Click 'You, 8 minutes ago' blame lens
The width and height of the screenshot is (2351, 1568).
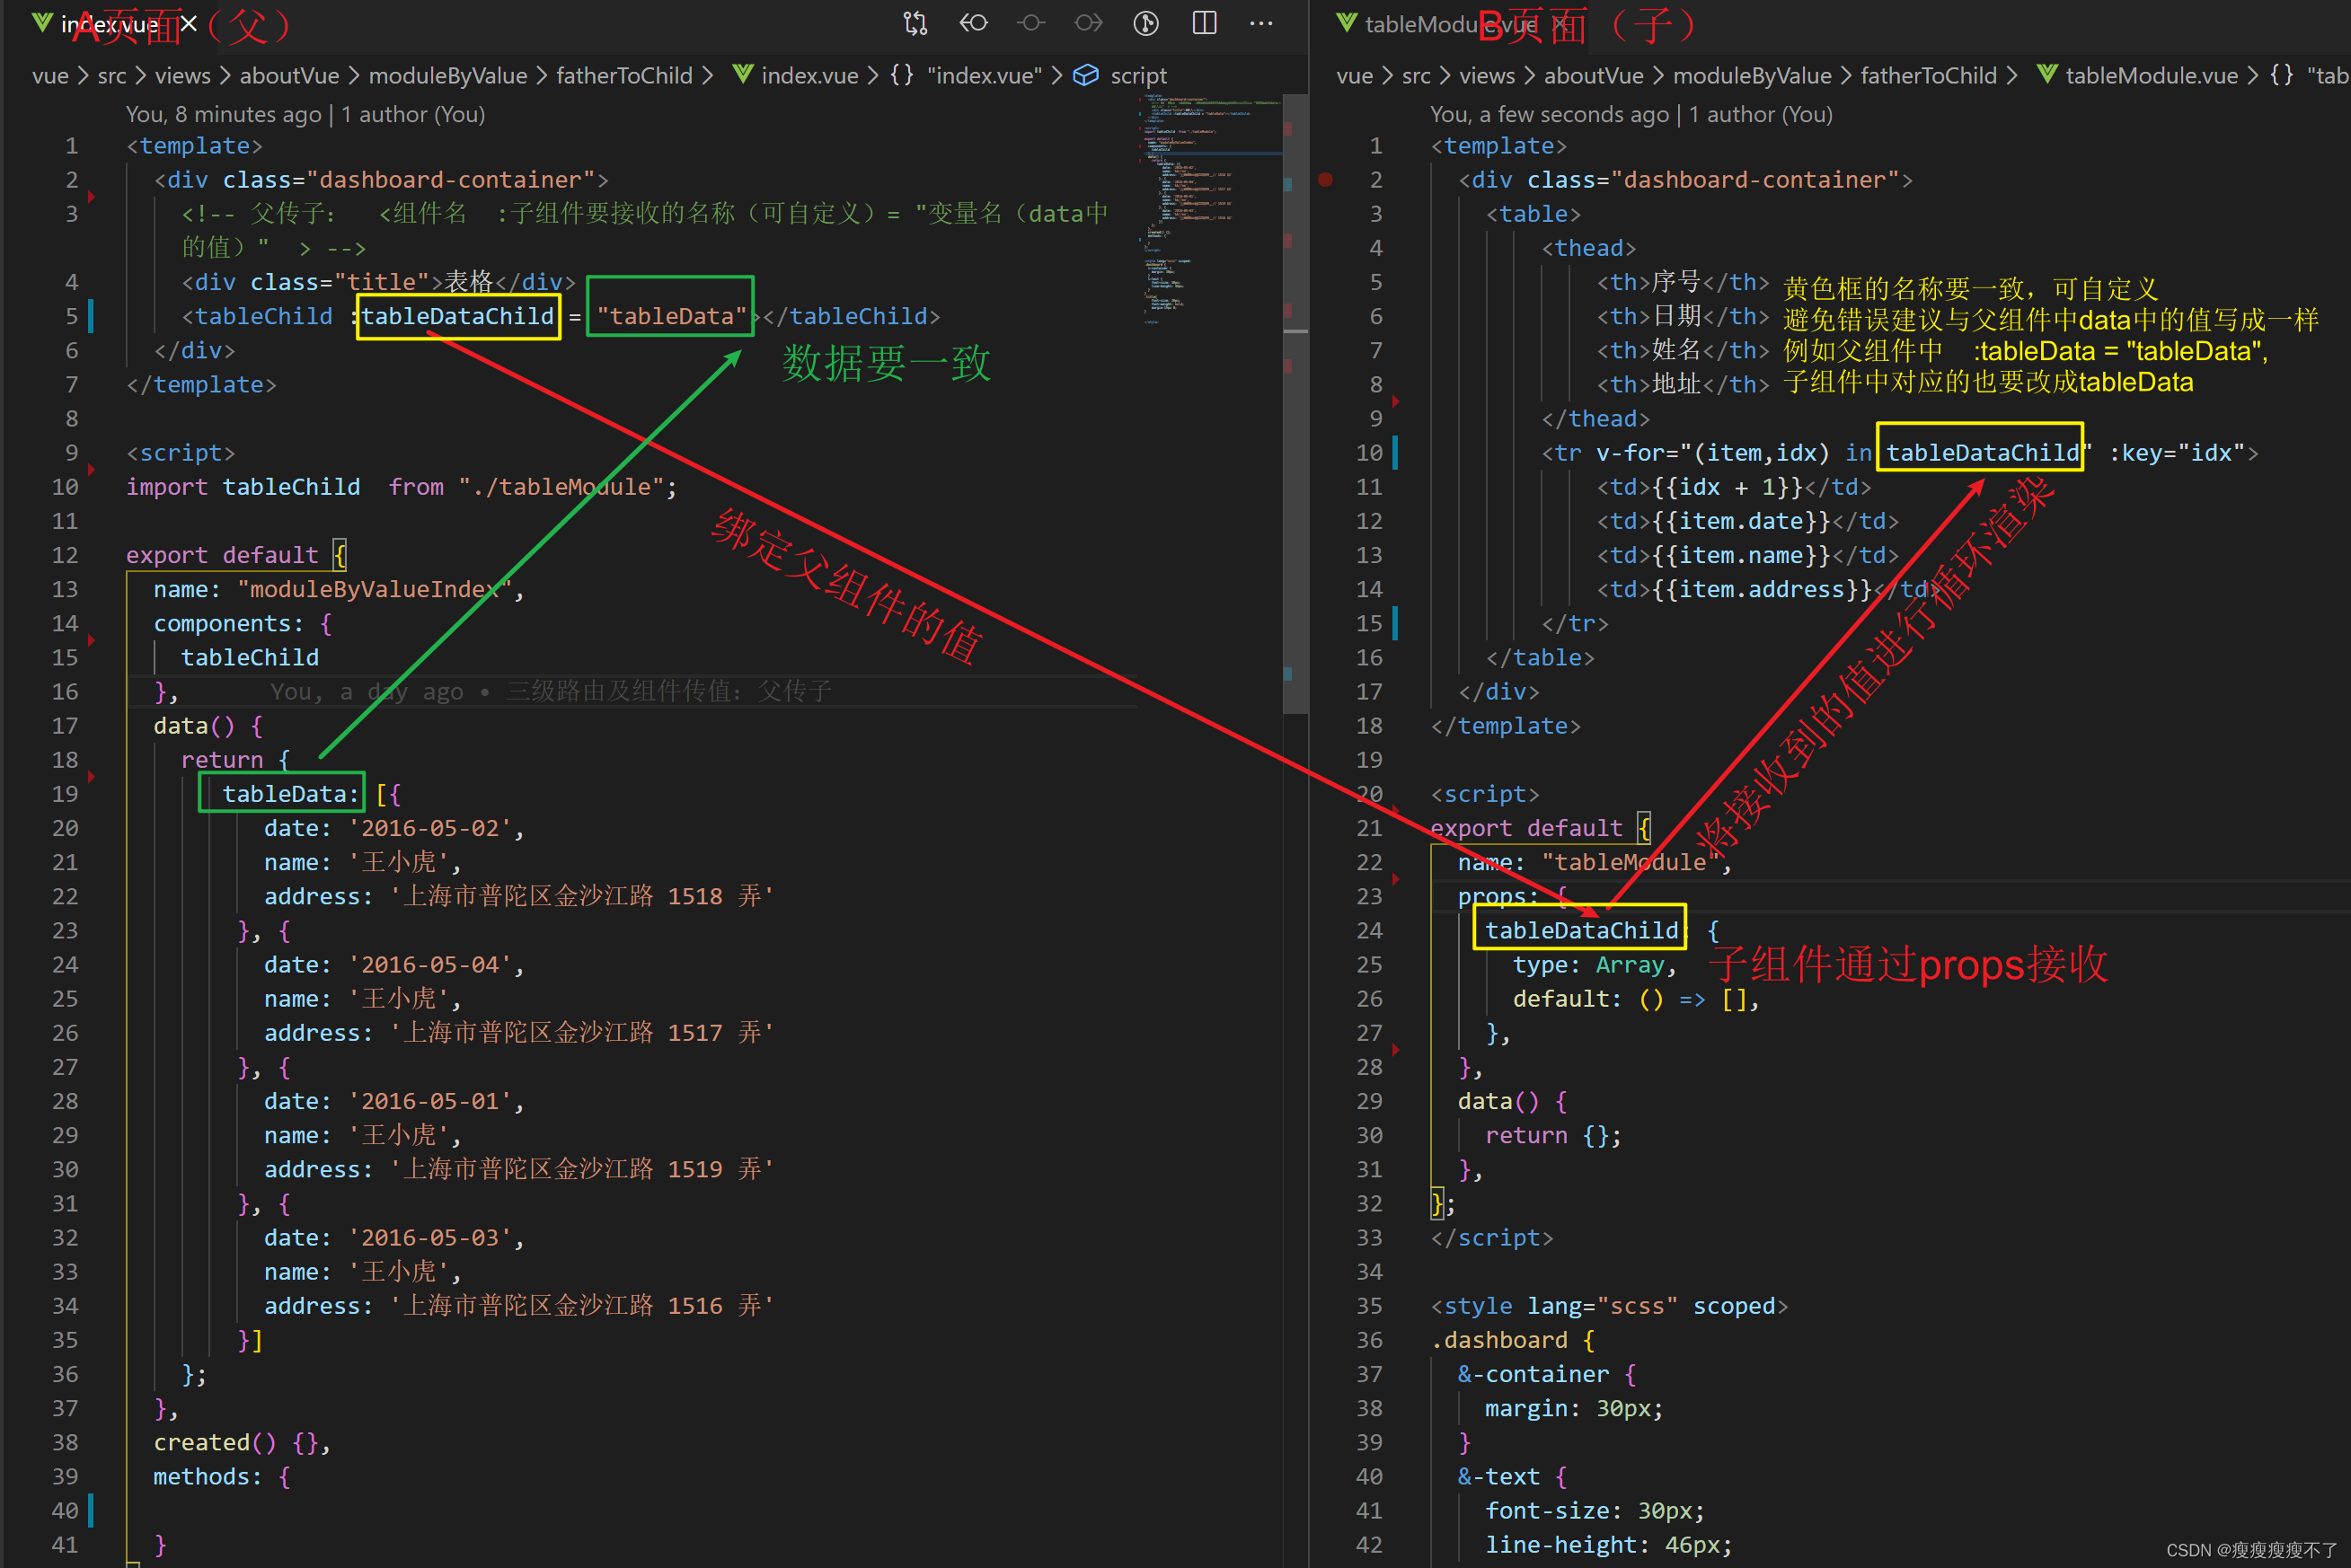[224, 115]
